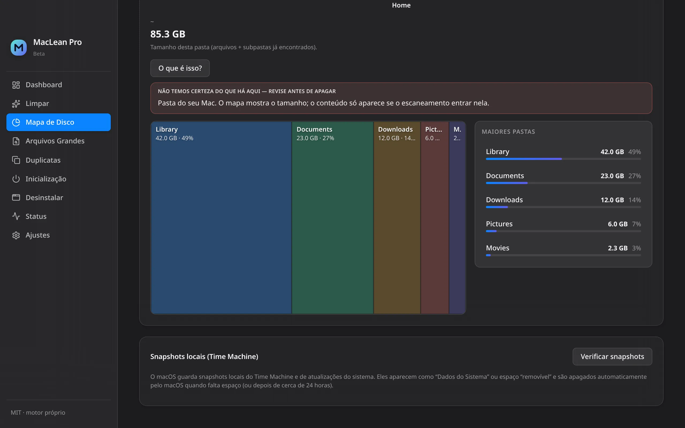Image resolution: width=685 pixels, height=428 pixels.
Task: Click the Arquivos Grandes file-search icon
Action: [x=16, y=141]
